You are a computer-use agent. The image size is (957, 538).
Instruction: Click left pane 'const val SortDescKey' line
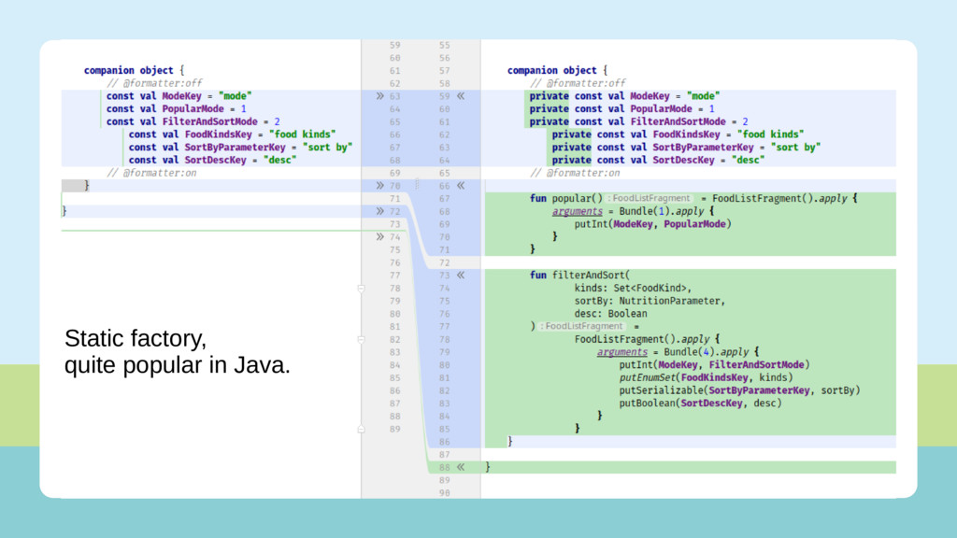[212, 160]
